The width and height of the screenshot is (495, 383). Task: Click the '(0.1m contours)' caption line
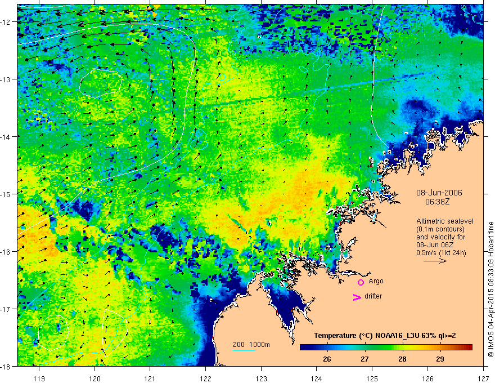click(440, 229)
